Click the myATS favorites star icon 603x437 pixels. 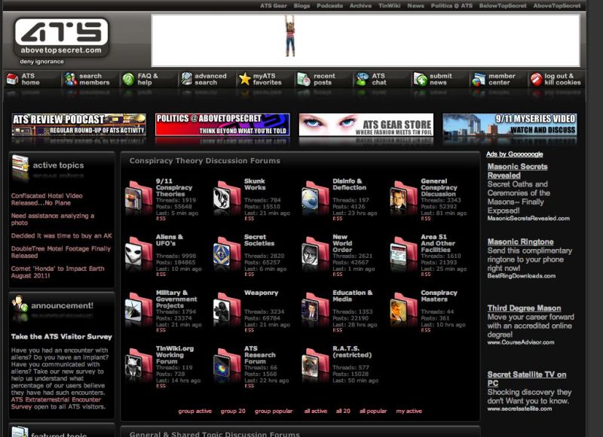coord(244,79)
